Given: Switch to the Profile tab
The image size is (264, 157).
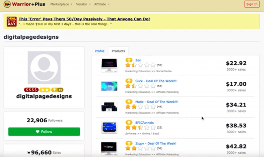Looking at the screenshot, I should pyautogui.click(x=99, y=51).
